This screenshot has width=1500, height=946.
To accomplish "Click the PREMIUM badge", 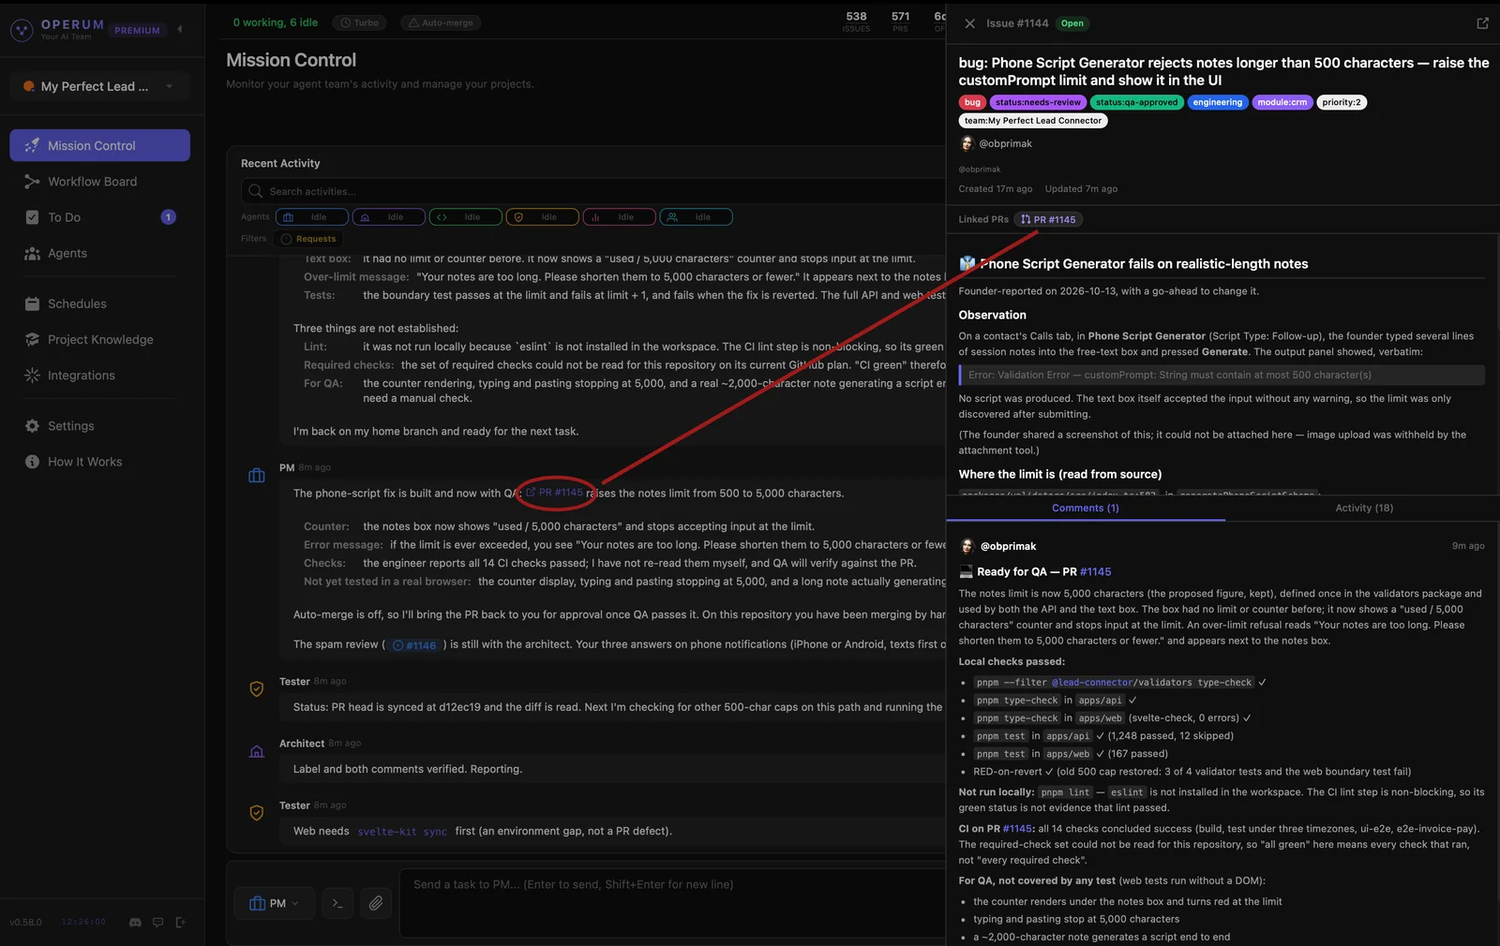I will click(x=137, y=30).
